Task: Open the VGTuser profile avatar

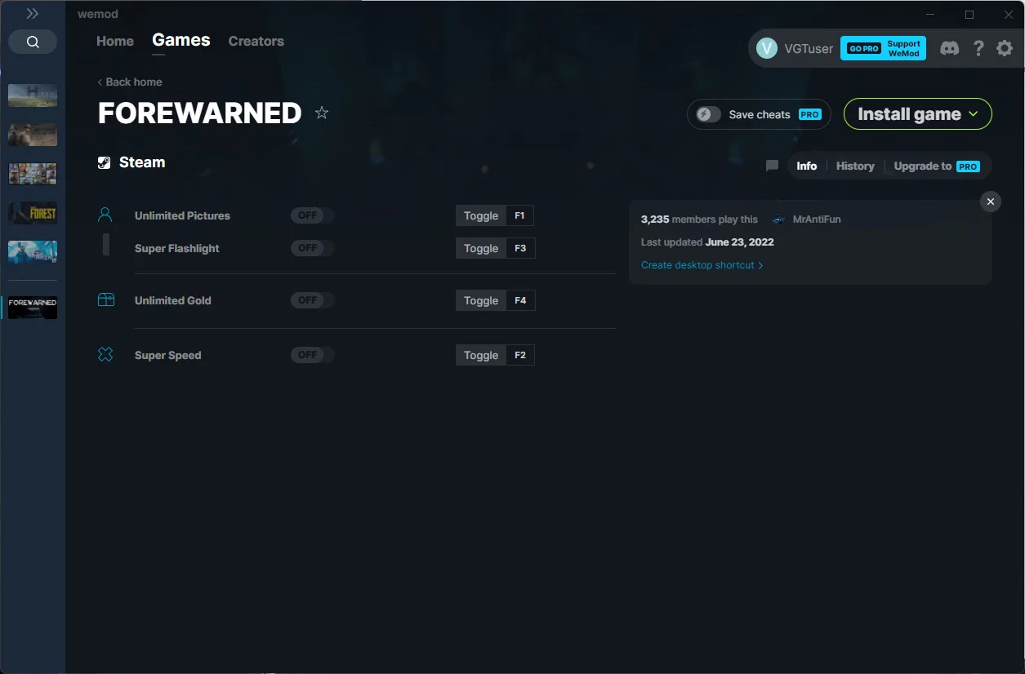Action: click(767, 48)
